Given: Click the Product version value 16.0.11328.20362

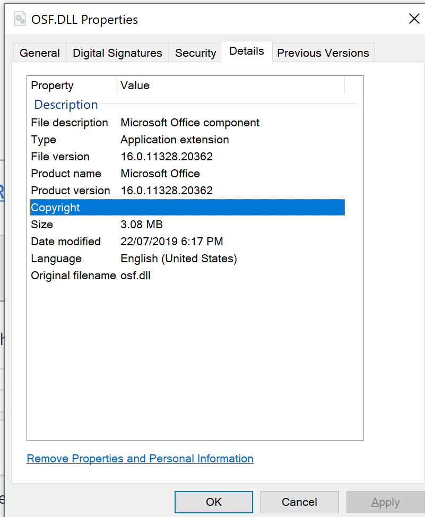Looking at the screenshot, I should [167, 191].
